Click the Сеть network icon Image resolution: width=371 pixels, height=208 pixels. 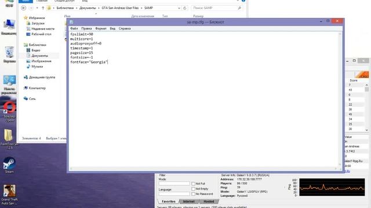pos(26,99)
